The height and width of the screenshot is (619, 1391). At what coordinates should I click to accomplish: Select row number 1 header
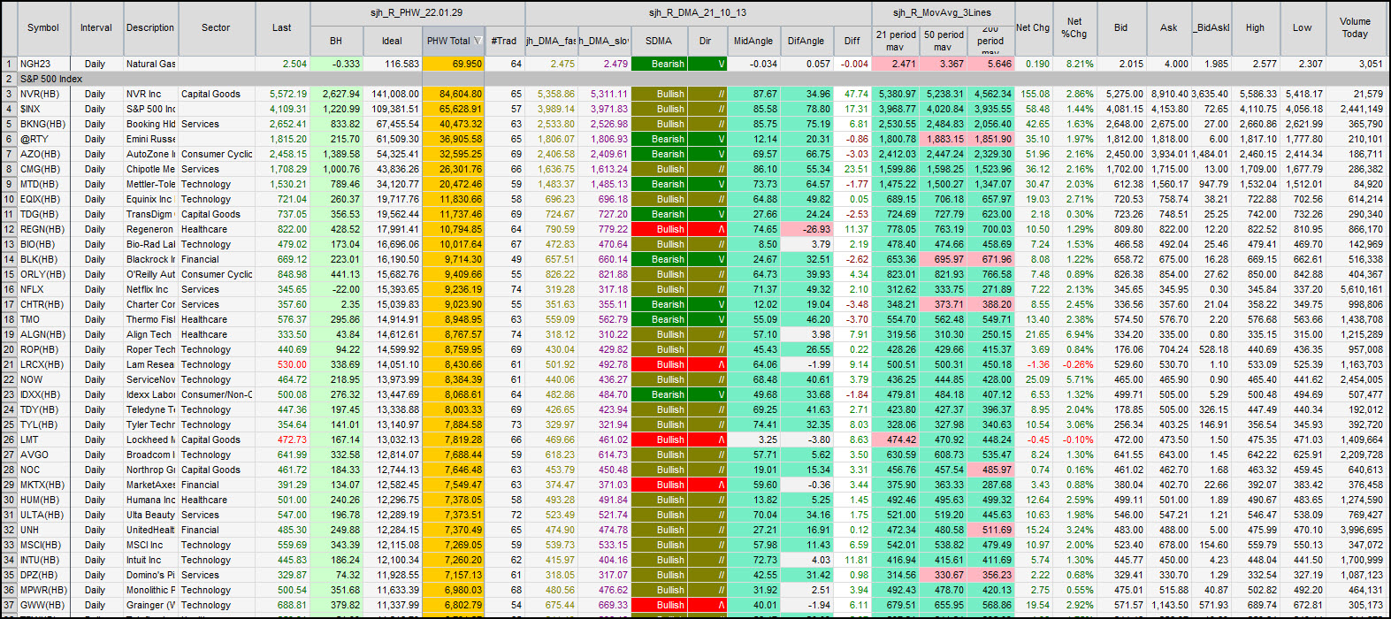click(x=9, y=64)
